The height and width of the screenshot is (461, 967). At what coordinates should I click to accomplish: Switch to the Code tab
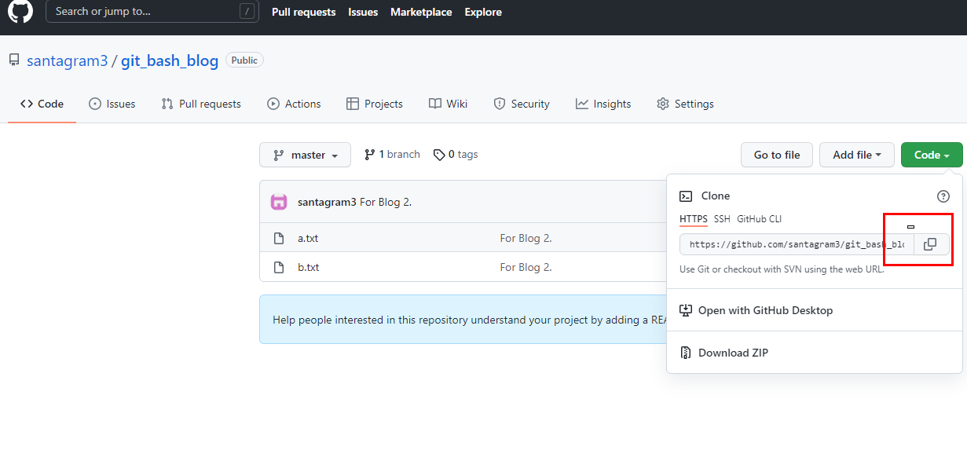[x=42, y=104]
